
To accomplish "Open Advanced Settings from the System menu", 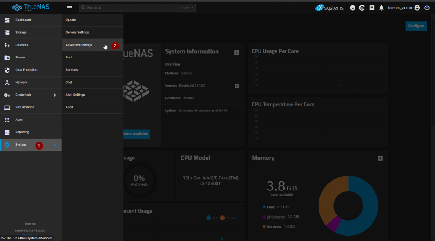I will point(79,45).
